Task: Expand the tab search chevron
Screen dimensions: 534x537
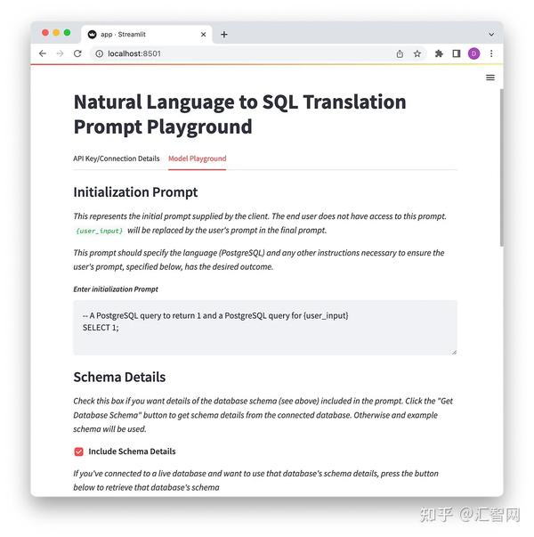Action: tap(491, 34)
